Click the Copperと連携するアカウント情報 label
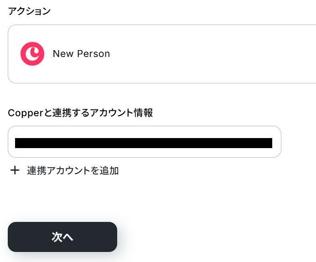 point(80,113)
